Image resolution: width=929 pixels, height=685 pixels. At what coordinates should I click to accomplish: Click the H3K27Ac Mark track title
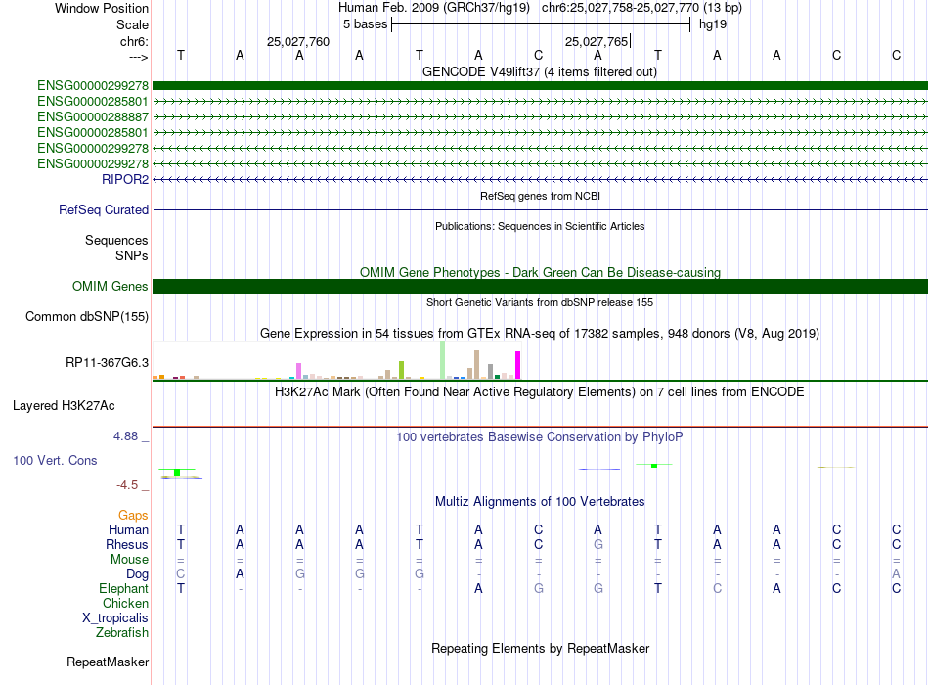(x=540, y=392)
